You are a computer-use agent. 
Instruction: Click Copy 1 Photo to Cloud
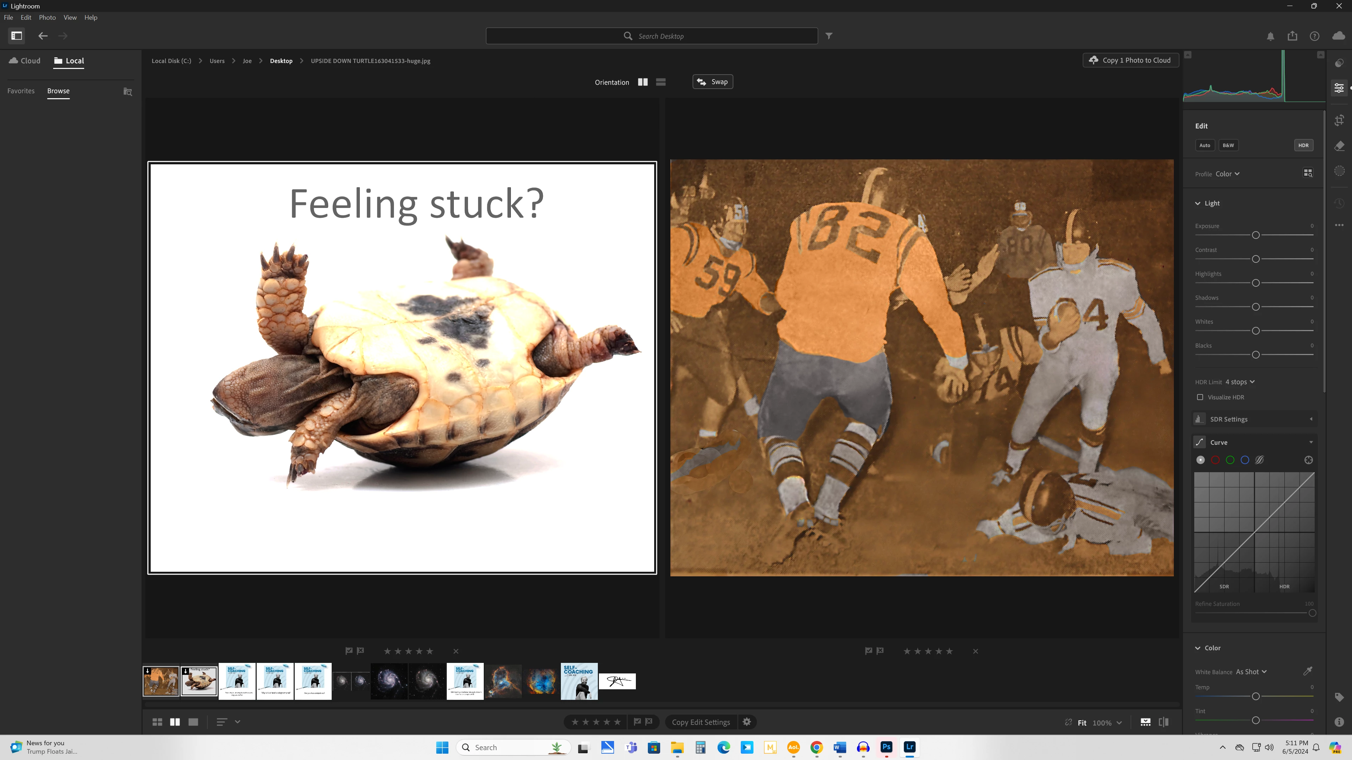coord(1131,60)
